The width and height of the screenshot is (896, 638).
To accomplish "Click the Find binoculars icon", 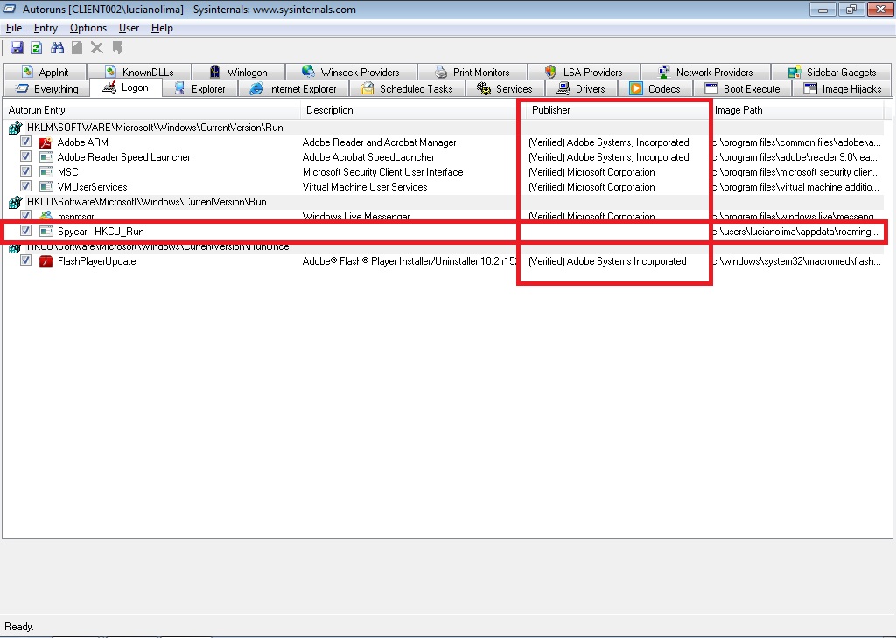I will click(57, 48).
